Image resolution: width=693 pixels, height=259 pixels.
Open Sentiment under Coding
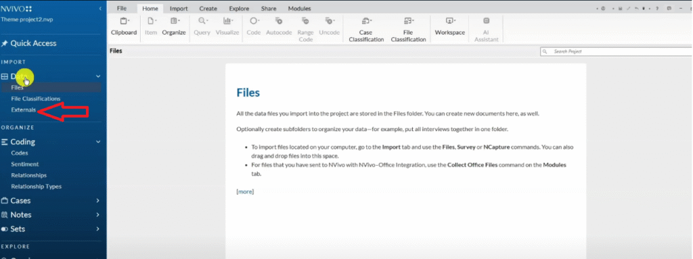point(25,164)
